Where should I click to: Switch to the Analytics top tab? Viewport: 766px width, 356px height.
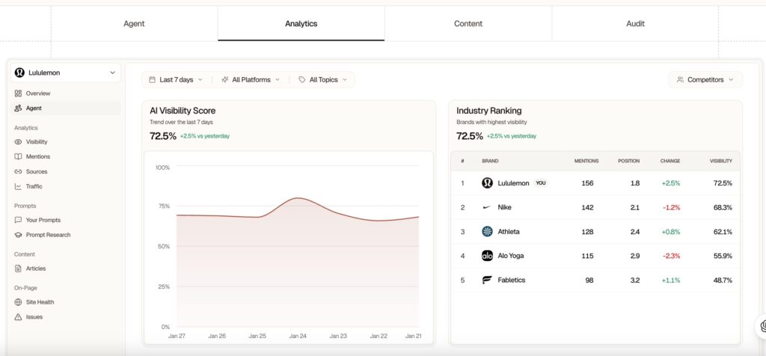(x=301, y=23)
